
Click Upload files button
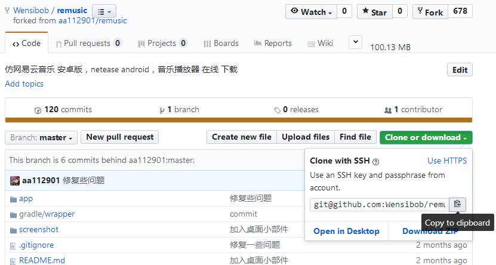(x=306, y=137)
